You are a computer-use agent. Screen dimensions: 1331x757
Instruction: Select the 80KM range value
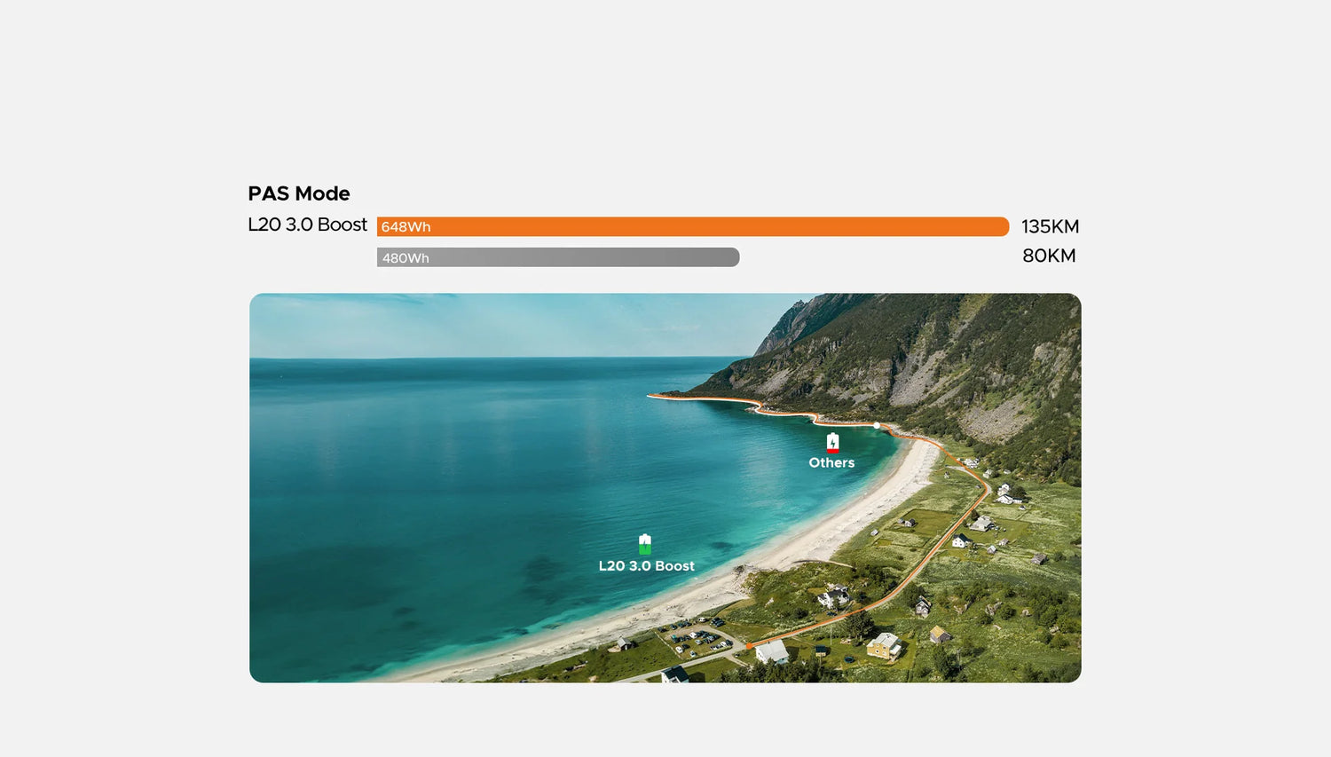pos(1049,256)
